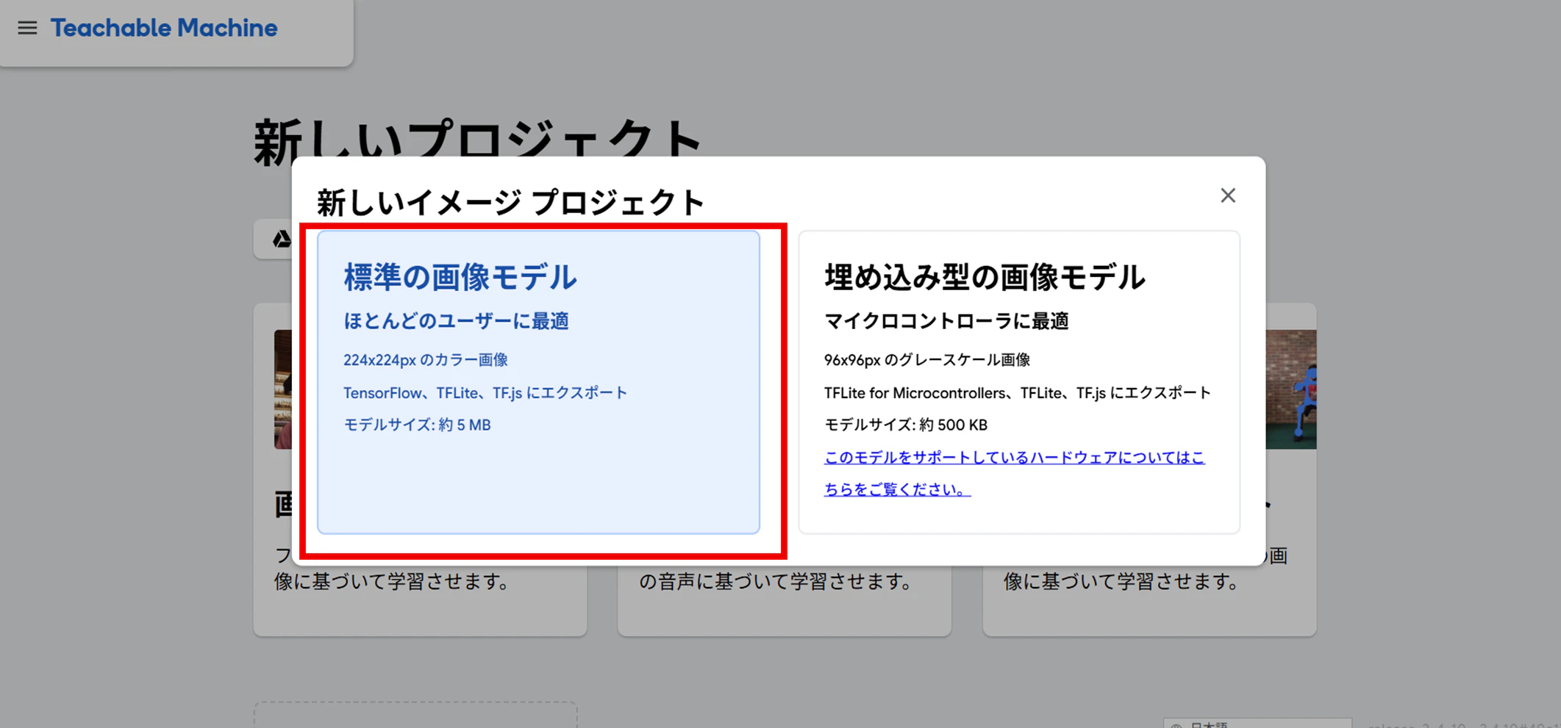The image size is (1561, 728).
Task: Click the text ほとんどのユーザーに最適
Action: click(x=456, y=321)
